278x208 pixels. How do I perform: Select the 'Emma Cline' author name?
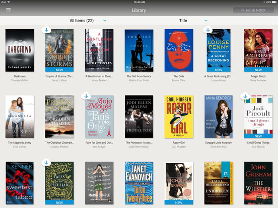(x=179, y=80)
